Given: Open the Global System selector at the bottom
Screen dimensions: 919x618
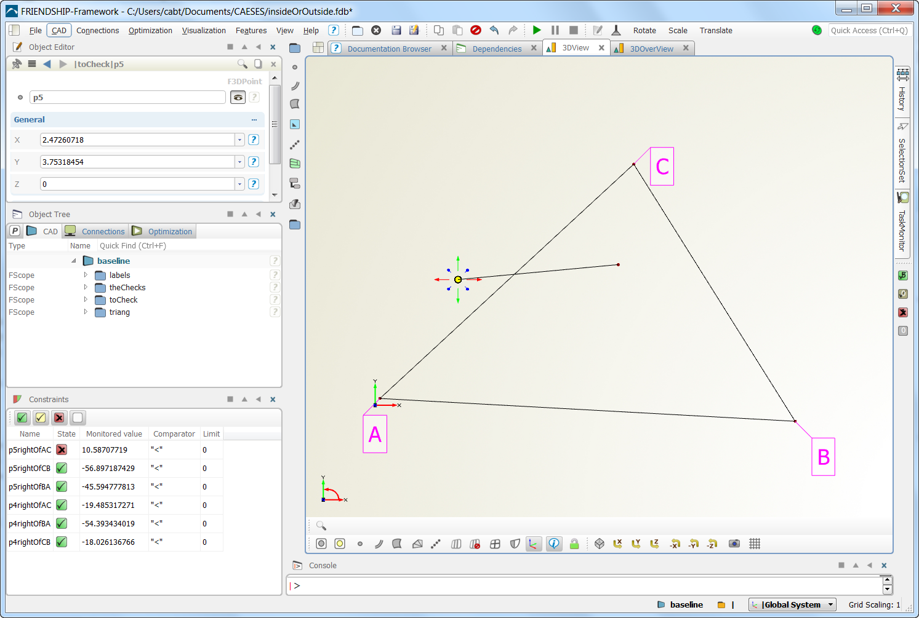Looking at the screenshot, I should point(792,604).
